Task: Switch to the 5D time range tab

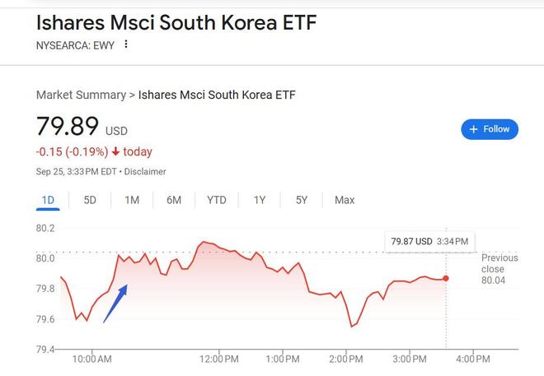Action: point(90,200)
